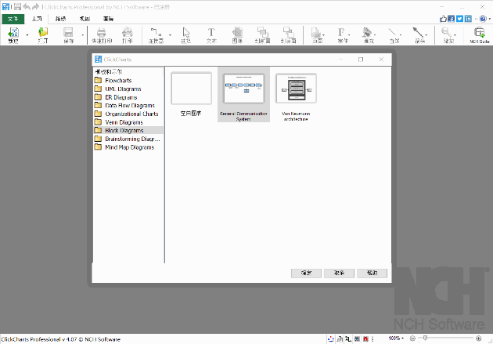The width and height of the screenshot is (493, 344).
Task: Switch to the Suite ribbon tab
Action: click(x=108, y=19)
